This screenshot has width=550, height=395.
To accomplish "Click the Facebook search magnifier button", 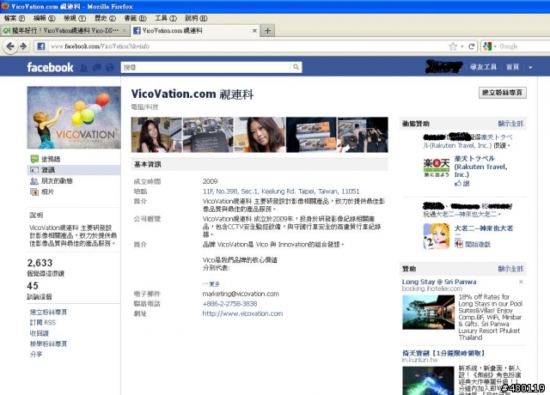I will (296, 67).
